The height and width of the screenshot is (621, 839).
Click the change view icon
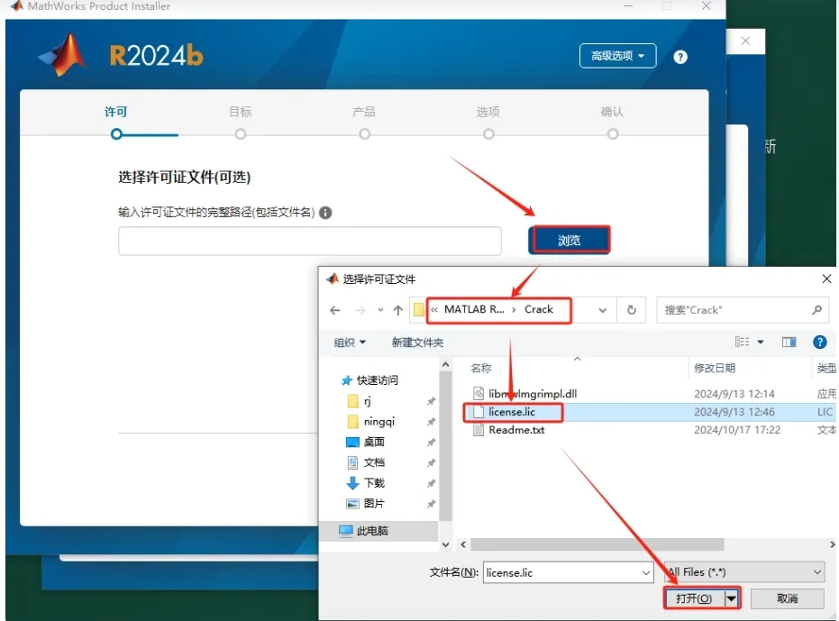742,342
